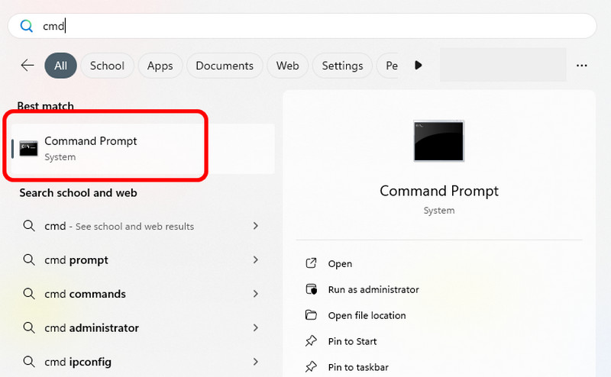This screenshot has width=611, height=377.
Task: Select the School filter tab
Action: click(x=107, y=66)
